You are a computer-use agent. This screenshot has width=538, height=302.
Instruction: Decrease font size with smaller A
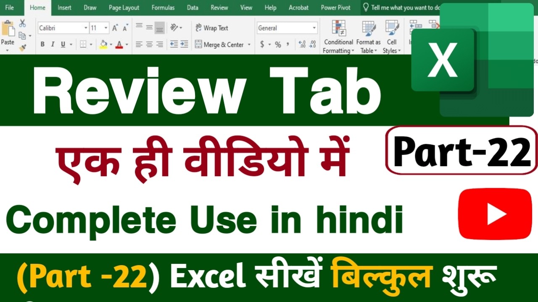[x=125, y=28]
